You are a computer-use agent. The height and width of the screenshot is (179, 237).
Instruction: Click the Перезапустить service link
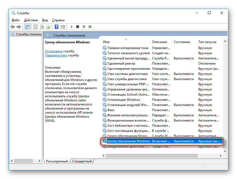coord(56,55)
